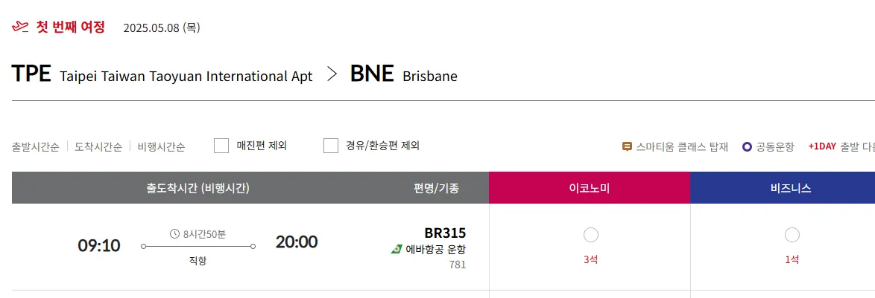Click the clock icon next to 8시간50분
Screen dimensions: 875x298
click(175, 234)
